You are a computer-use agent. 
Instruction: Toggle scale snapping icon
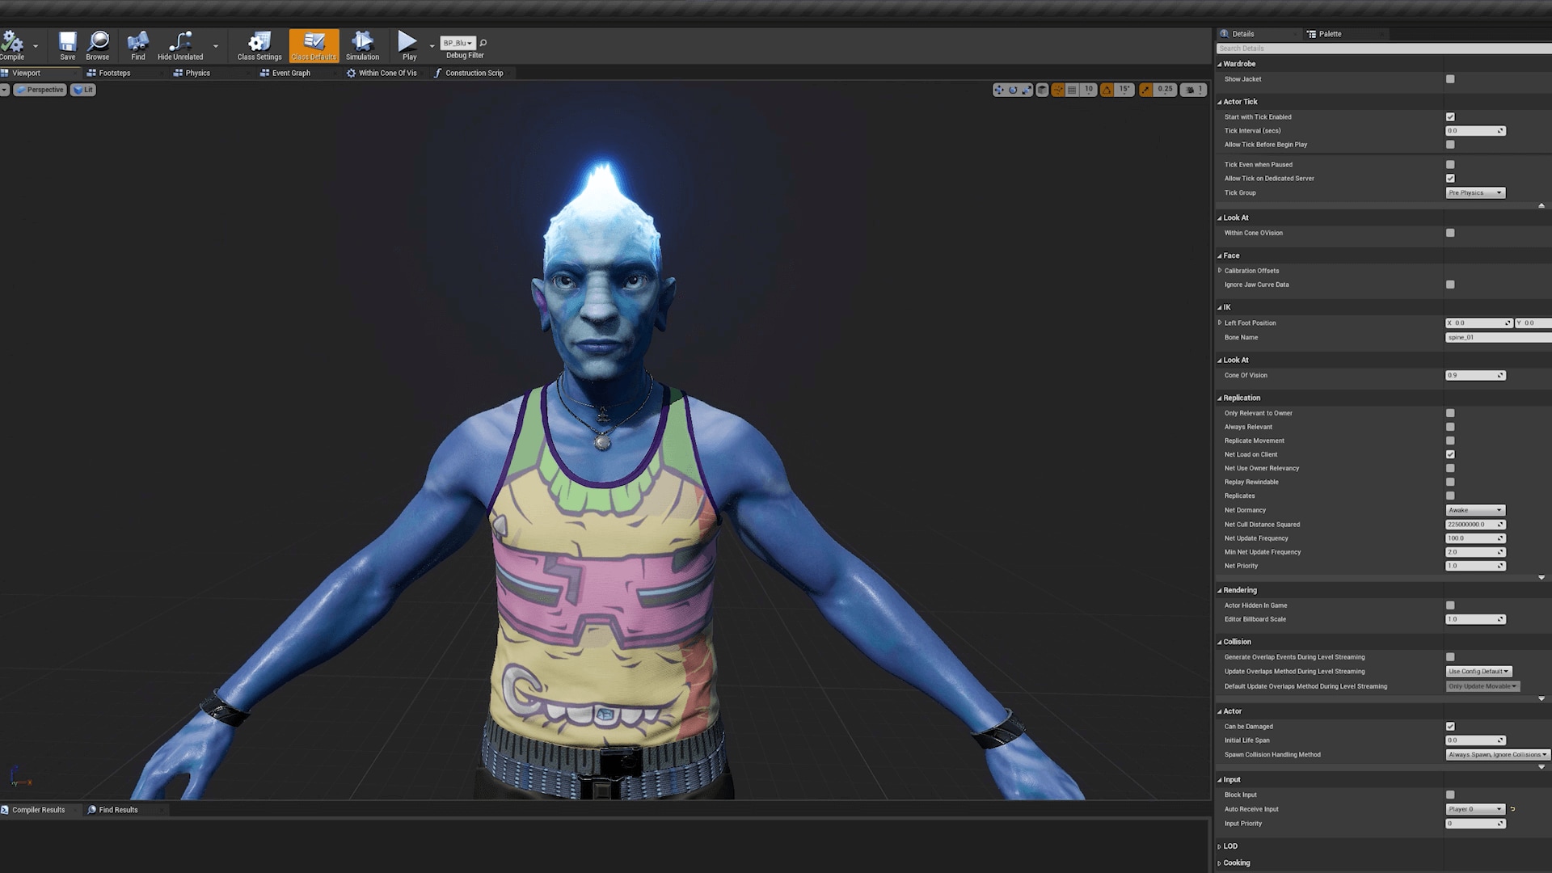(1145, 90)
